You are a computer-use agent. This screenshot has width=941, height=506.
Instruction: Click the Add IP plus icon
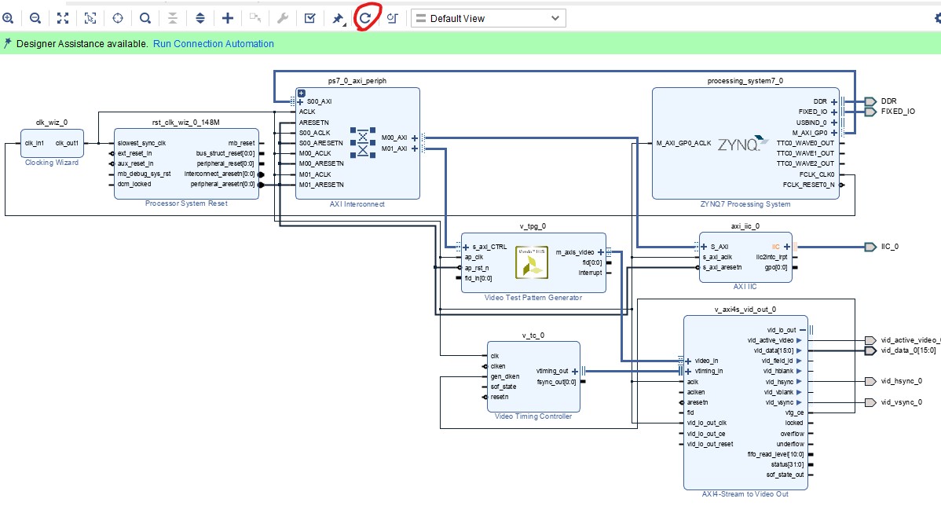tap(228, 18)
